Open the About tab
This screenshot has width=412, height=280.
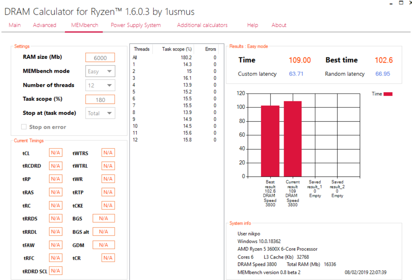pyautogui.click(x=279, y=25)
